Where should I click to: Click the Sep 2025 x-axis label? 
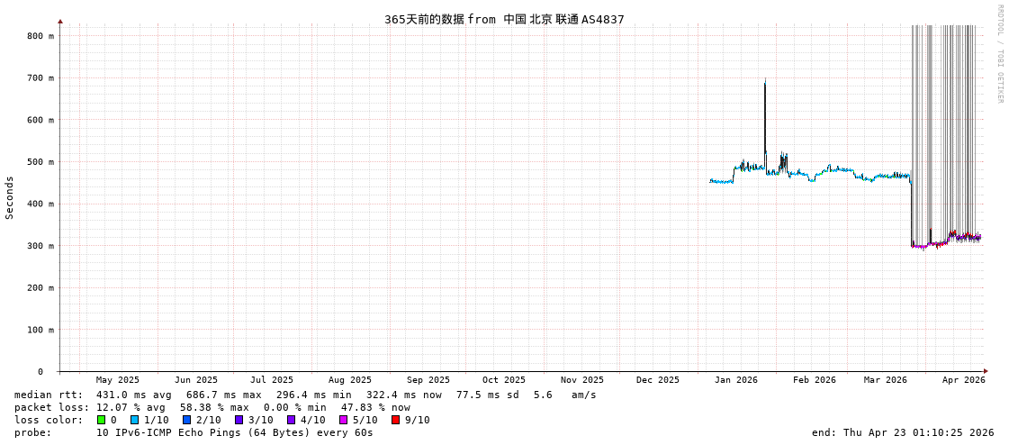(x=428, y=380)
